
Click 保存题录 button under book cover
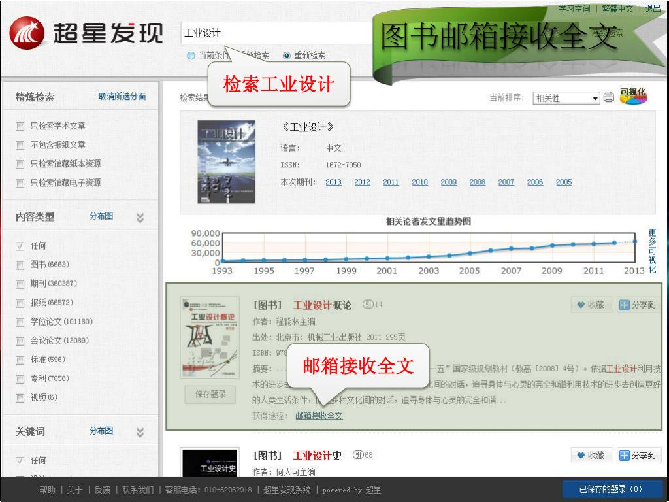tap(210, 394)
